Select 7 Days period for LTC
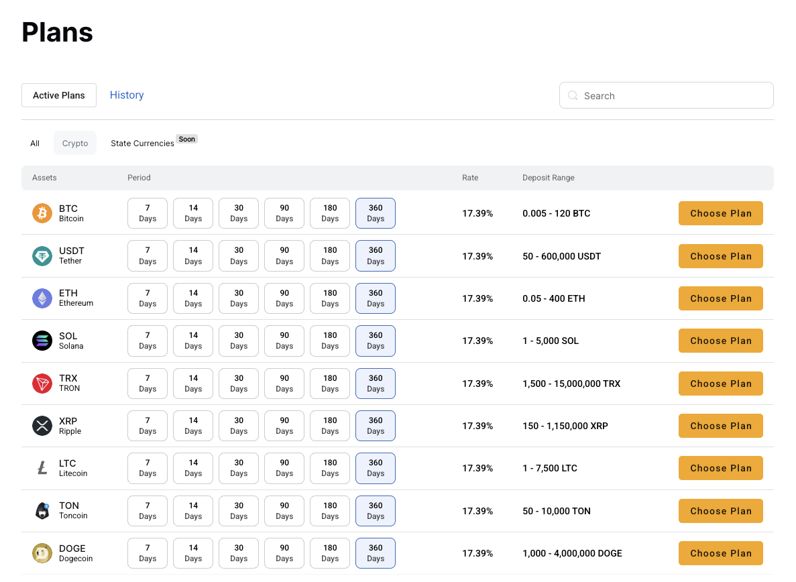This screenshot has height=582, width=796. (x=148, y=468)
